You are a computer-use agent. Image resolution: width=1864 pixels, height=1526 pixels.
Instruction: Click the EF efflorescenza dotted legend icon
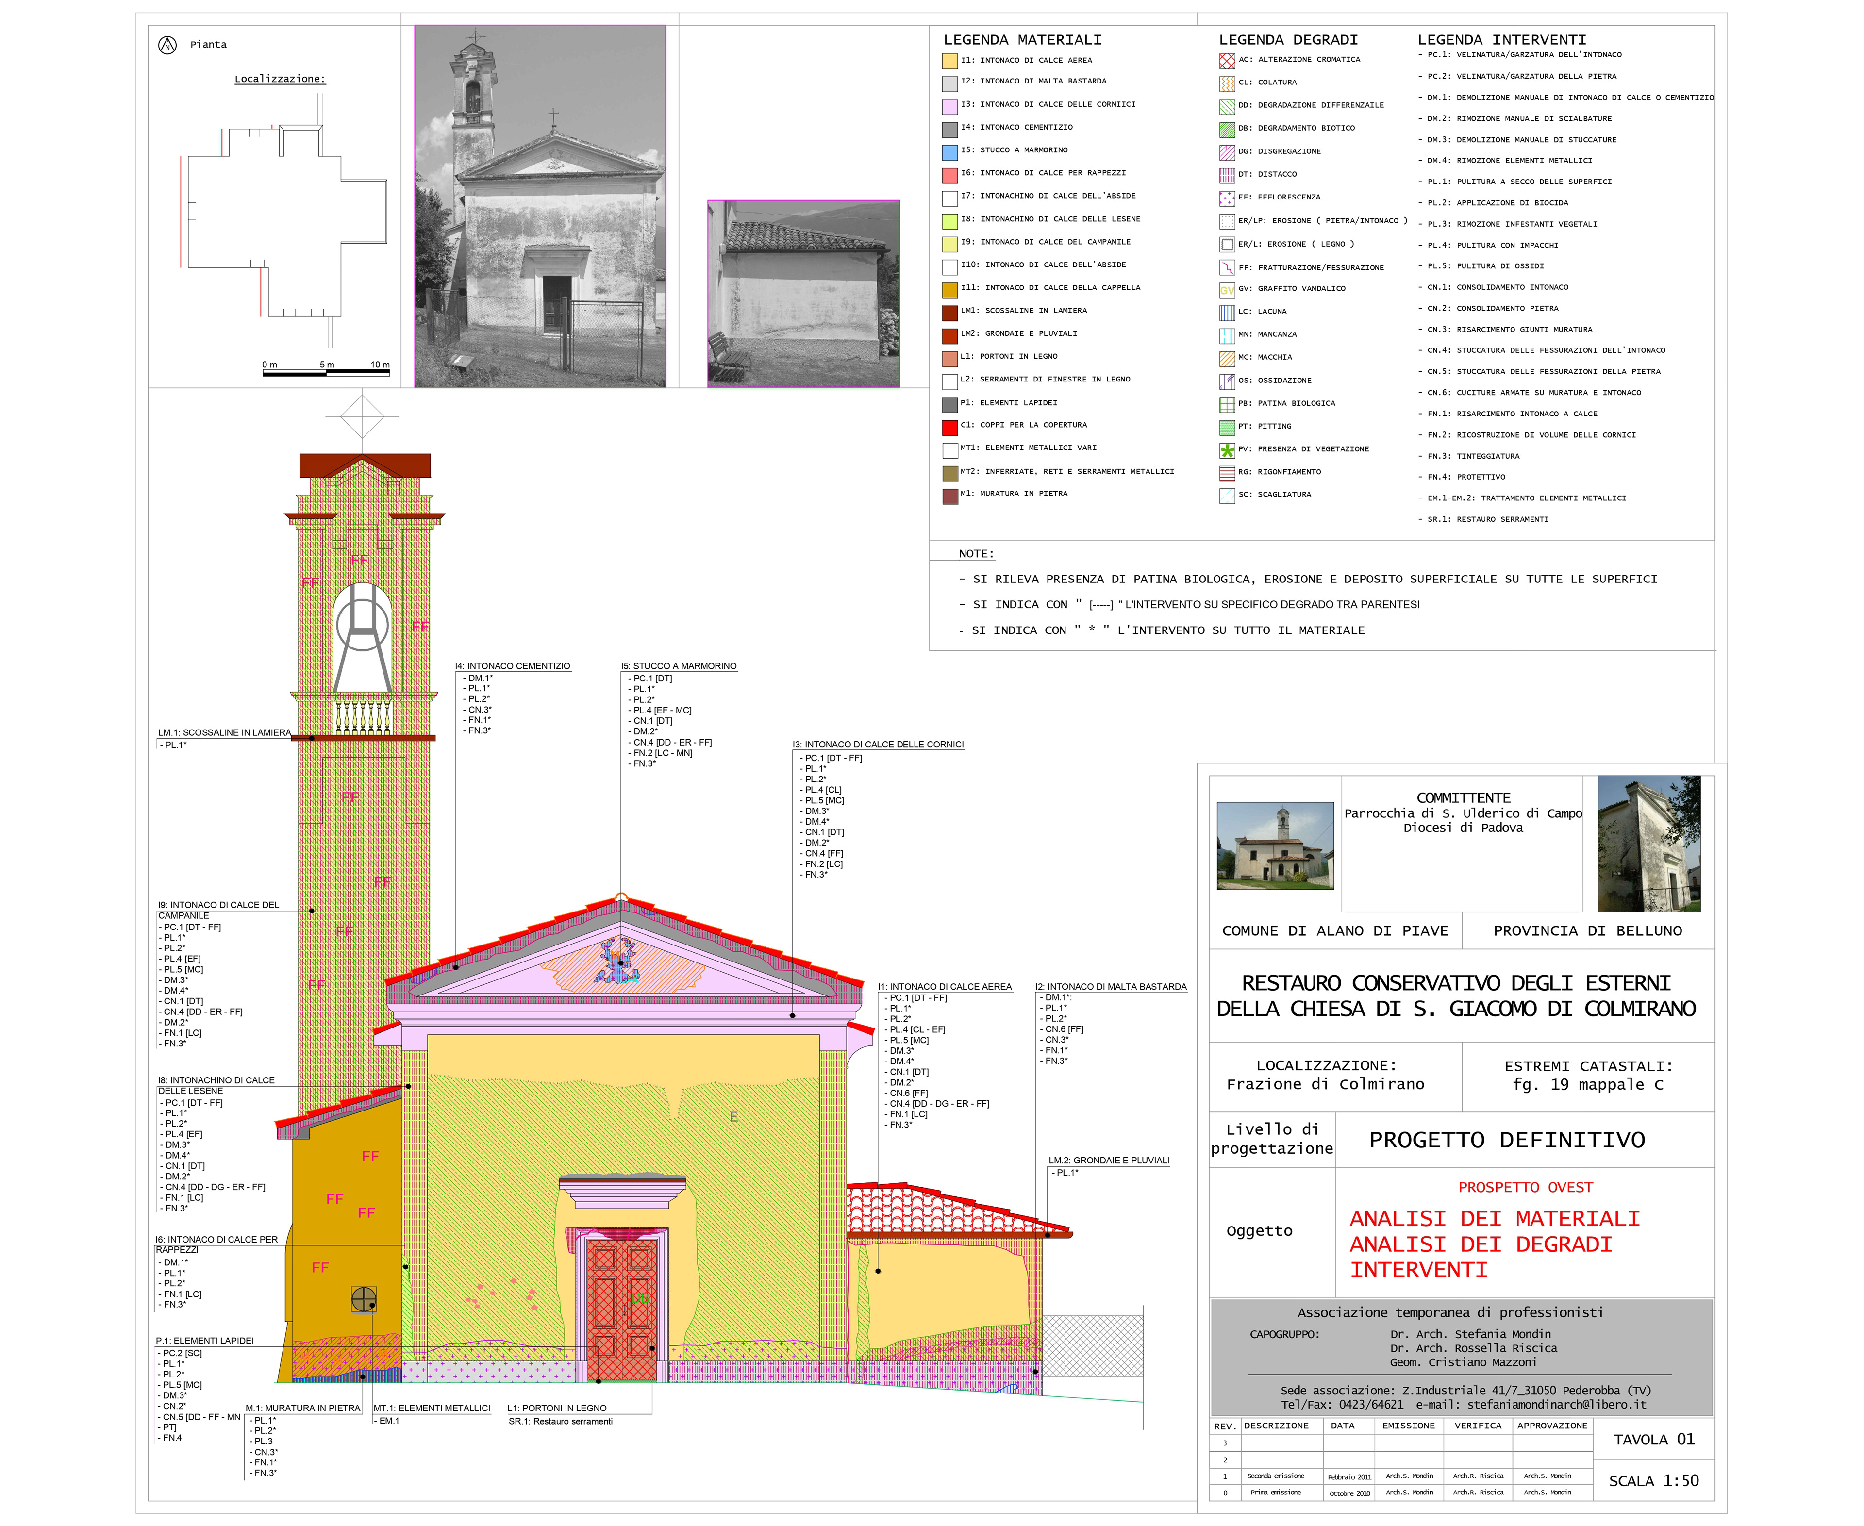1227,198
